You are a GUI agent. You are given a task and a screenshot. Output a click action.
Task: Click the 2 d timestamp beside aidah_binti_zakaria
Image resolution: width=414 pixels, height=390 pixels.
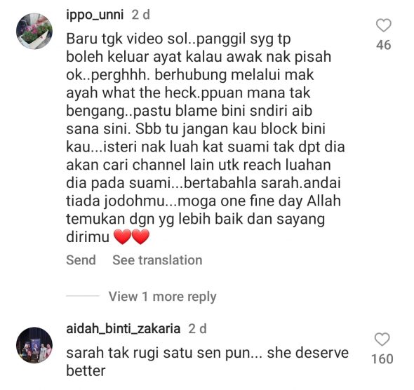[x=197, y=329]
